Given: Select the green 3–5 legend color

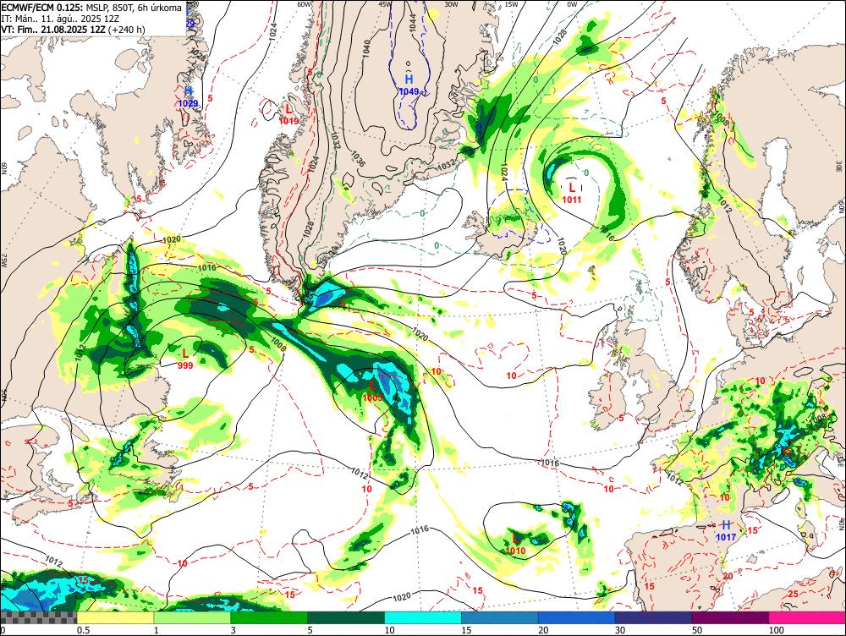Looking at the screenshot, I should (269, 617).
